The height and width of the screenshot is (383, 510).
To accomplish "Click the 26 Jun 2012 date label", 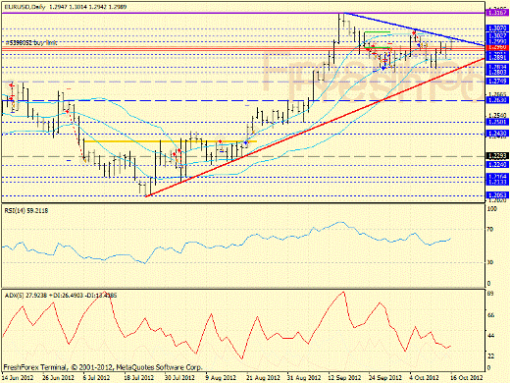I will point(58,378).
